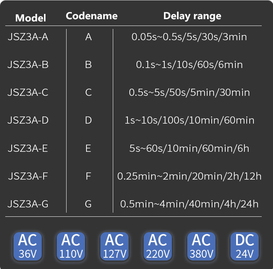
Task: Click the Model column header
Action: [x=31, y=18]
